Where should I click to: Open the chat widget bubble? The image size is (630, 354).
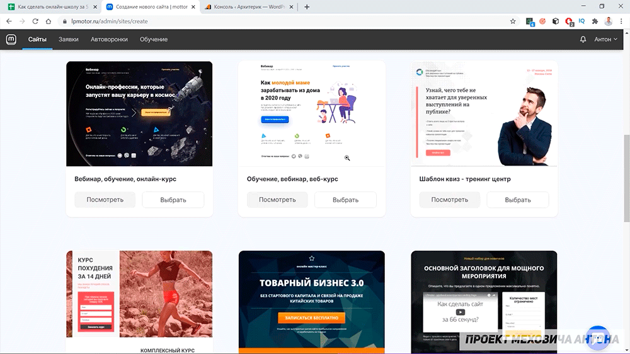point(598,338)
